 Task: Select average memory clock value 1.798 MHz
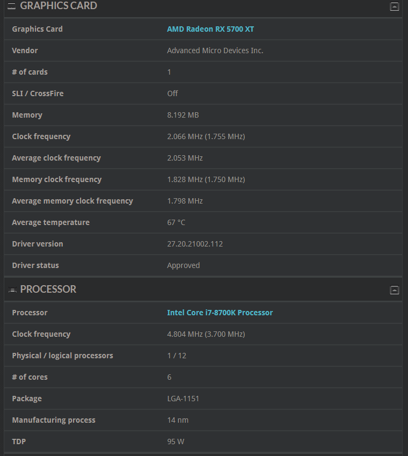tap(185, 201)
